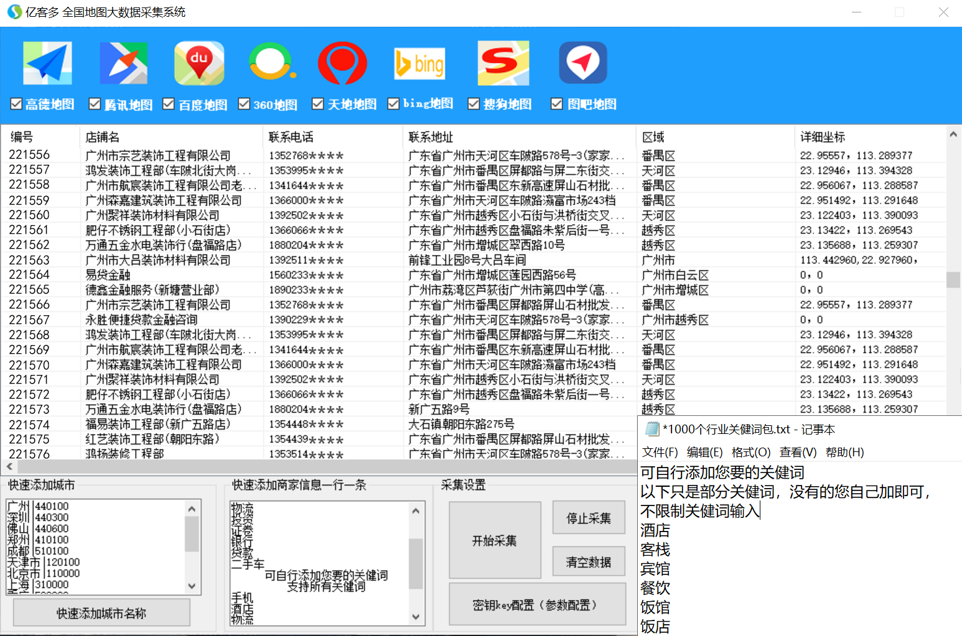Select the 腾讯地图 map icon
The width and height of the screenshot is (962, 636).
[124, 62]
